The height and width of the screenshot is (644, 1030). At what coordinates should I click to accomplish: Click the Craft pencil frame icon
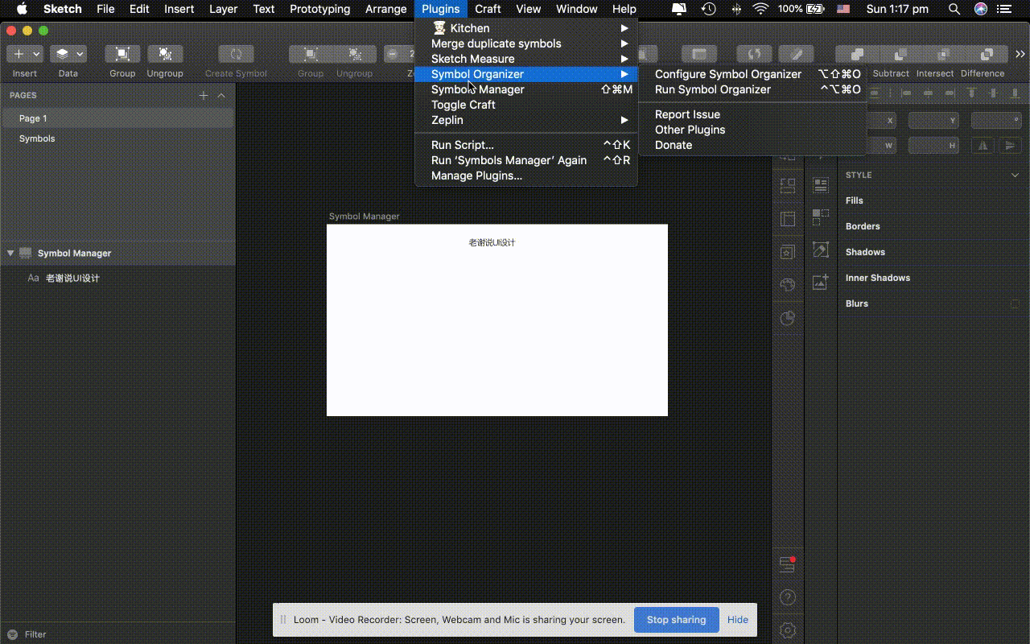[821, 250]
